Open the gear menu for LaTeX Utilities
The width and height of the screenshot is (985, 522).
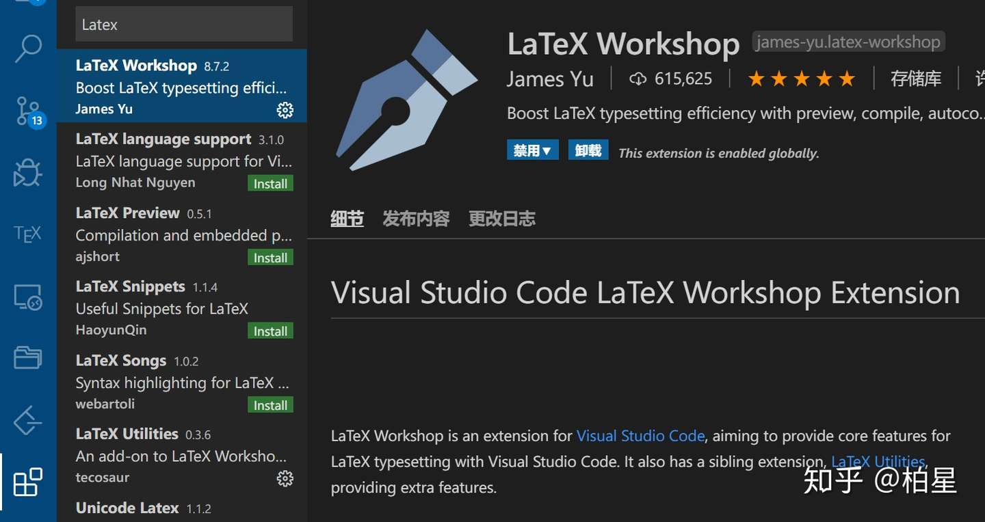point(285,479)
